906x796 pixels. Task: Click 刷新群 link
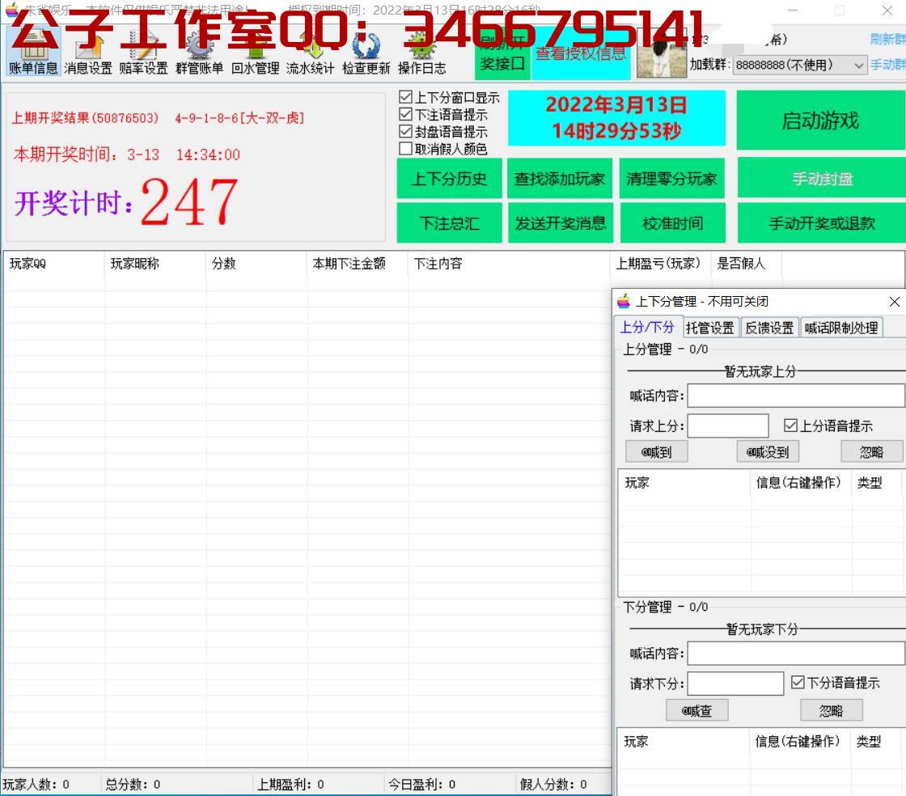tap(887, 39)
